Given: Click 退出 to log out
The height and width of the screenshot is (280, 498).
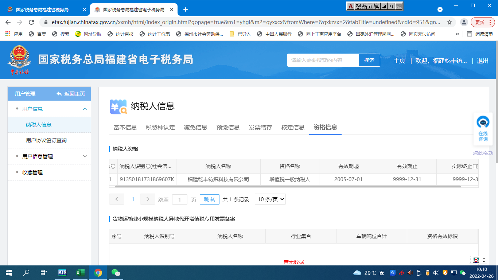Looking at the screenshot, I should click(x=482, y=61).
